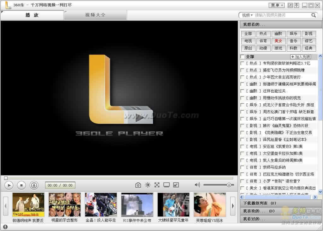Check the 宗师马拉多纳 item
The height and width of the screenshot is (231, 323).
coord(243,167)
